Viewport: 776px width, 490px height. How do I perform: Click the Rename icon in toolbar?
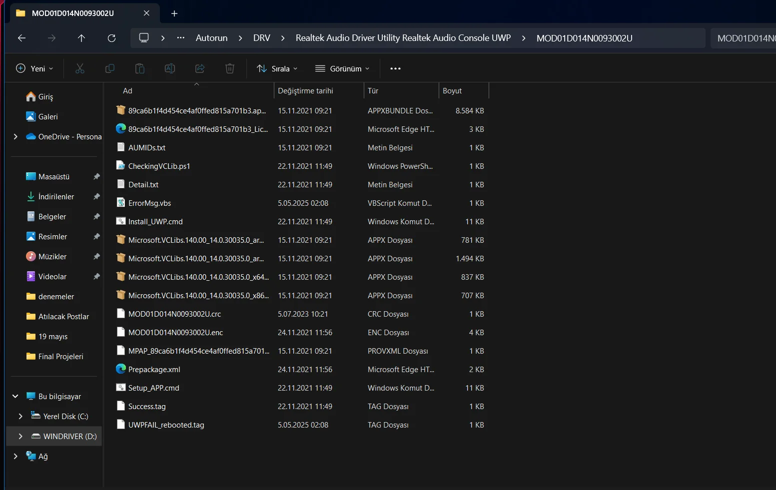click(170, 68)
